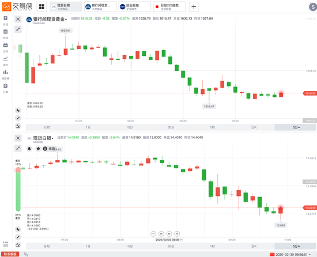Change candle style on gold chart
The width and height of the screenshot is (317, 257).
point(18,110)
